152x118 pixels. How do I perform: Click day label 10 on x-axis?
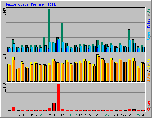click(49, 115)
